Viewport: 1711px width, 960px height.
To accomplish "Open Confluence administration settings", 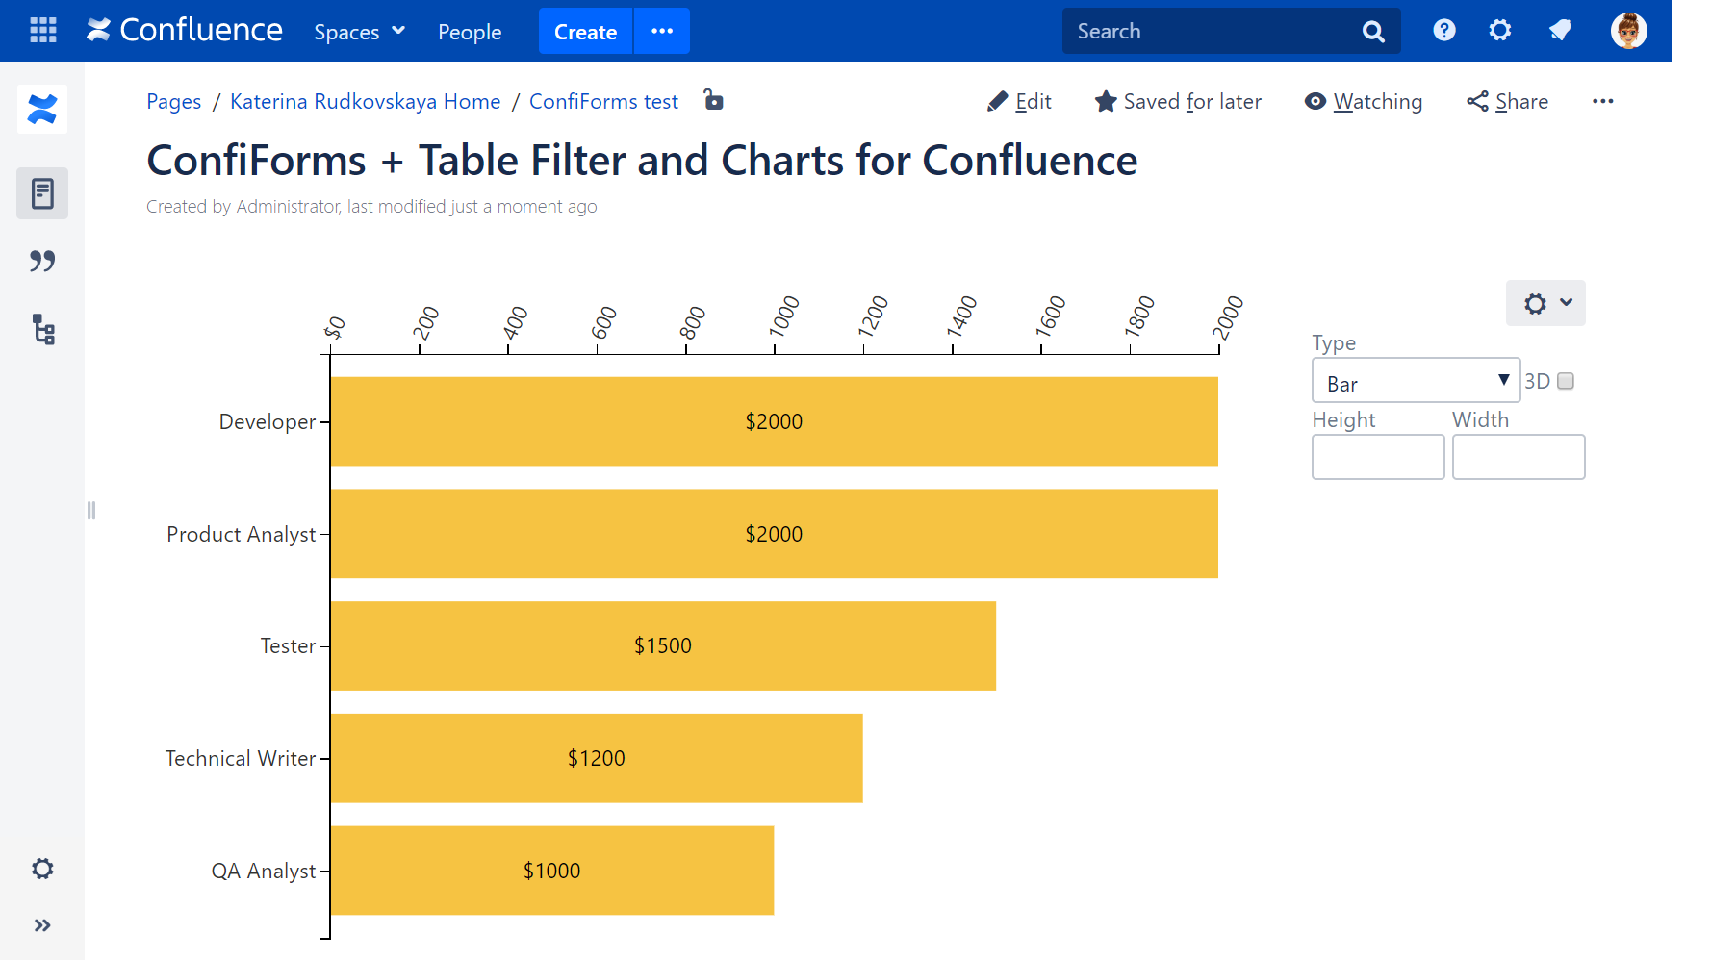I will pyautogui.click(x=1499, y=30).
